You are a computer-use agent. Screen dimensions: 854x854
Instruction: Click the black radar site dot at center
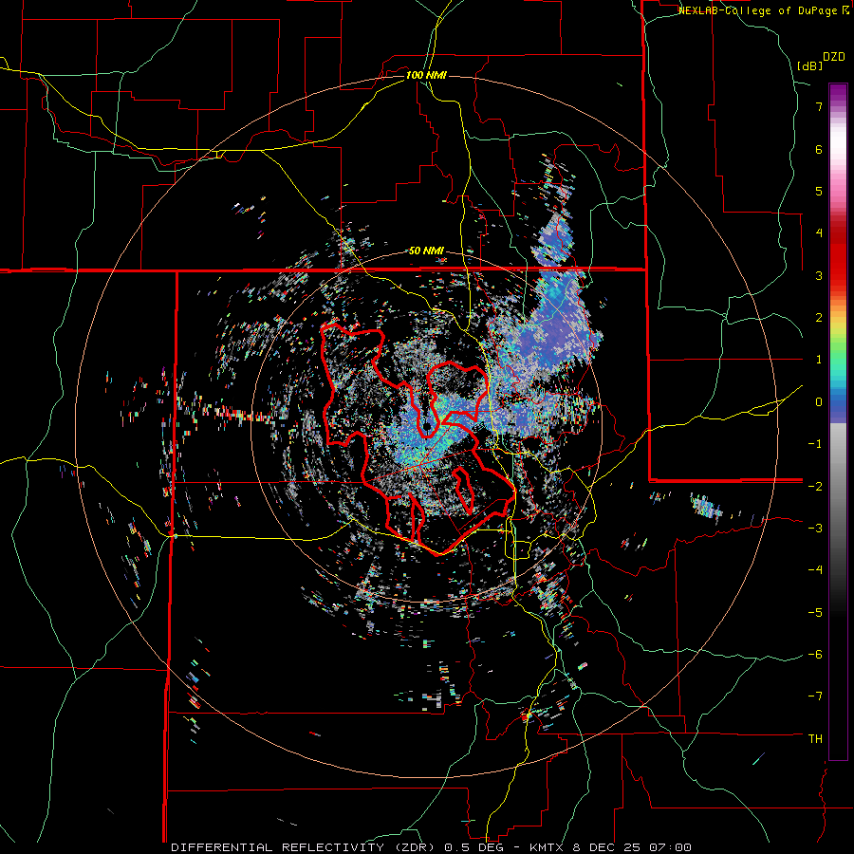point(426,426)
